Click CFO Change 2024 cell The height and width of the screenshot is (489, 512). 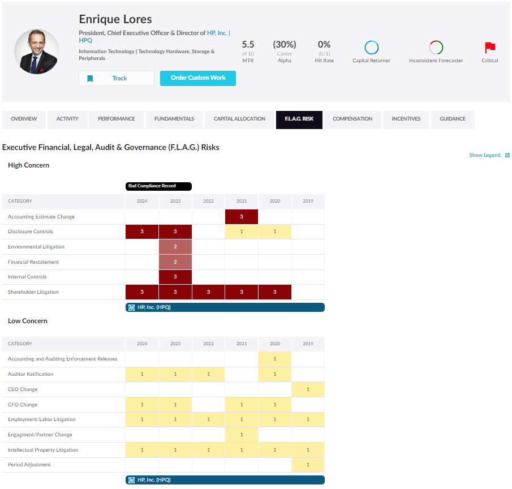tap(142, 405)
